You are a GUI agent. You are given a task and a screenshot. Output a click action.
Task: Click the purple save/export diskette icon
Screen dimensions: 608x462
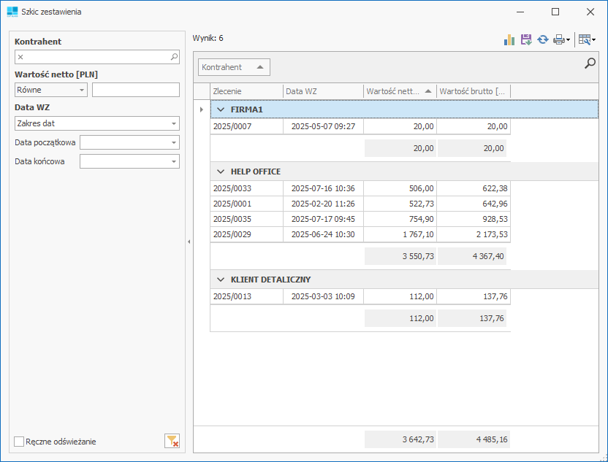click(x=526, y=39)
